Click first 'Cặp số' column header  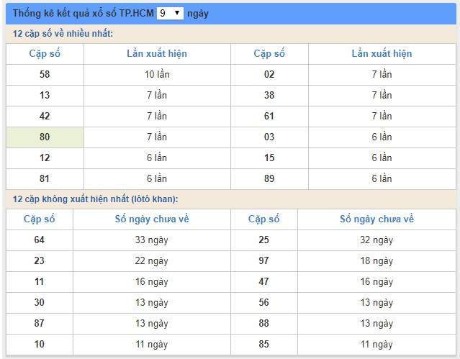click(x=45, y=54)
